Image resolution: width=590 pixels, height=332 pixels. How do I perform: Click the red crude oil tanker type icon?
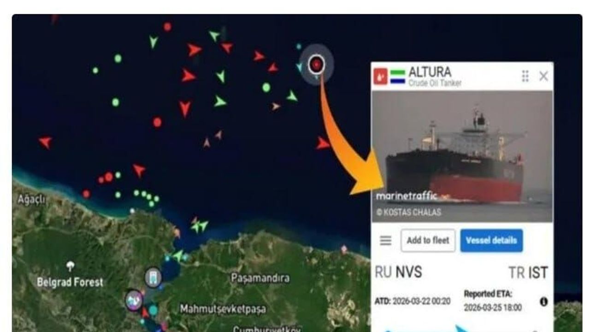381,76
